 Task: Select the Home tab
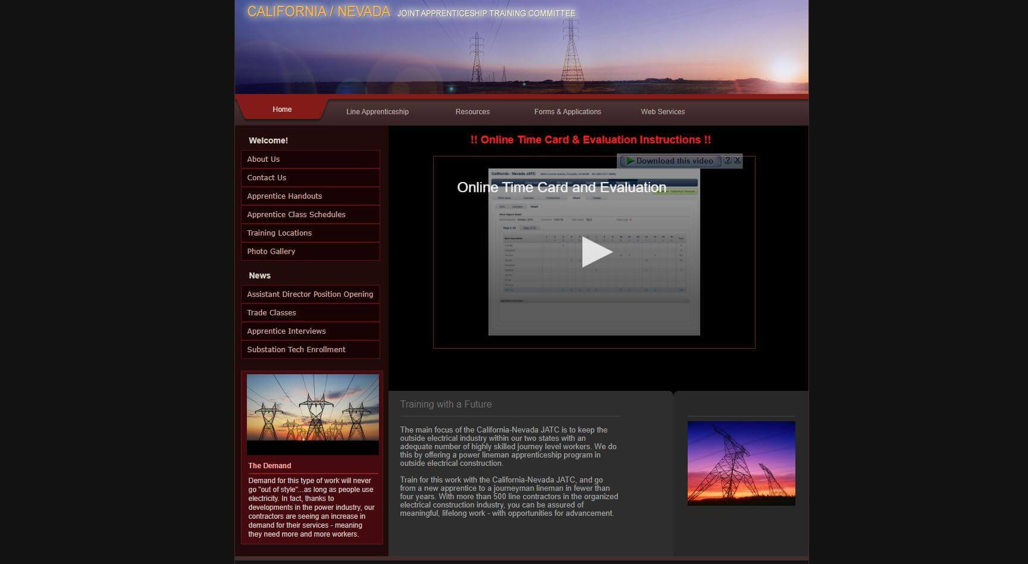coord(281,109)
